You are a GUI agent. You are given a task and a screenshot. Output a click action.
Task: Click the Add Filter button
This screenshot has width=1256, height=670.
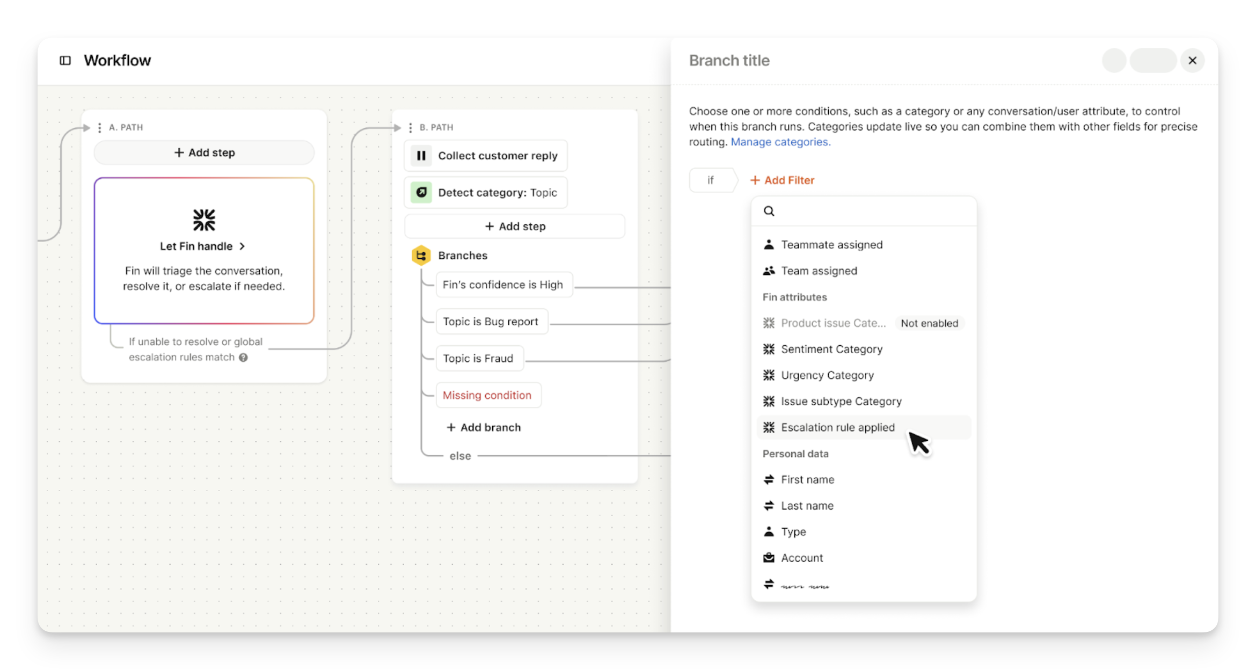tap(782, 180)
